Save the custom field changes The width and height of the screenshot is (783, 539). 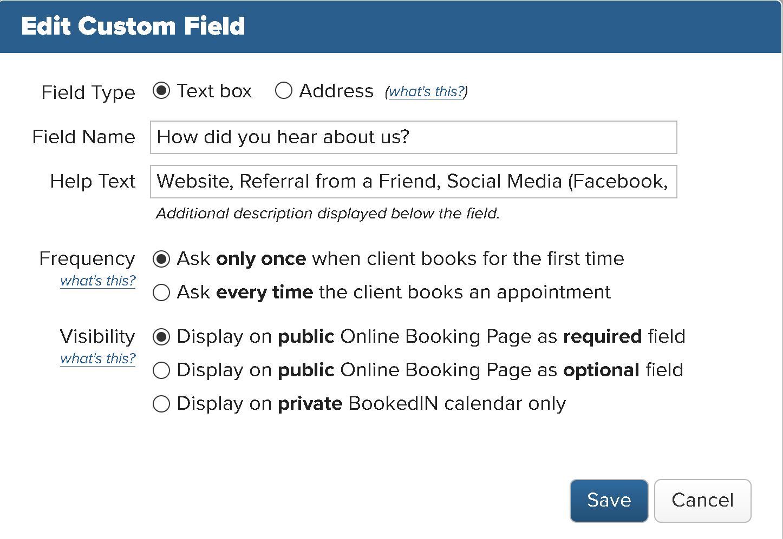click(609, 501)
